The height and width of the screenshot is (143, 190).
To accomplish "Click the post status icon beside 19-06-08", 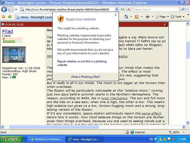I will click(x=3, y=24).
